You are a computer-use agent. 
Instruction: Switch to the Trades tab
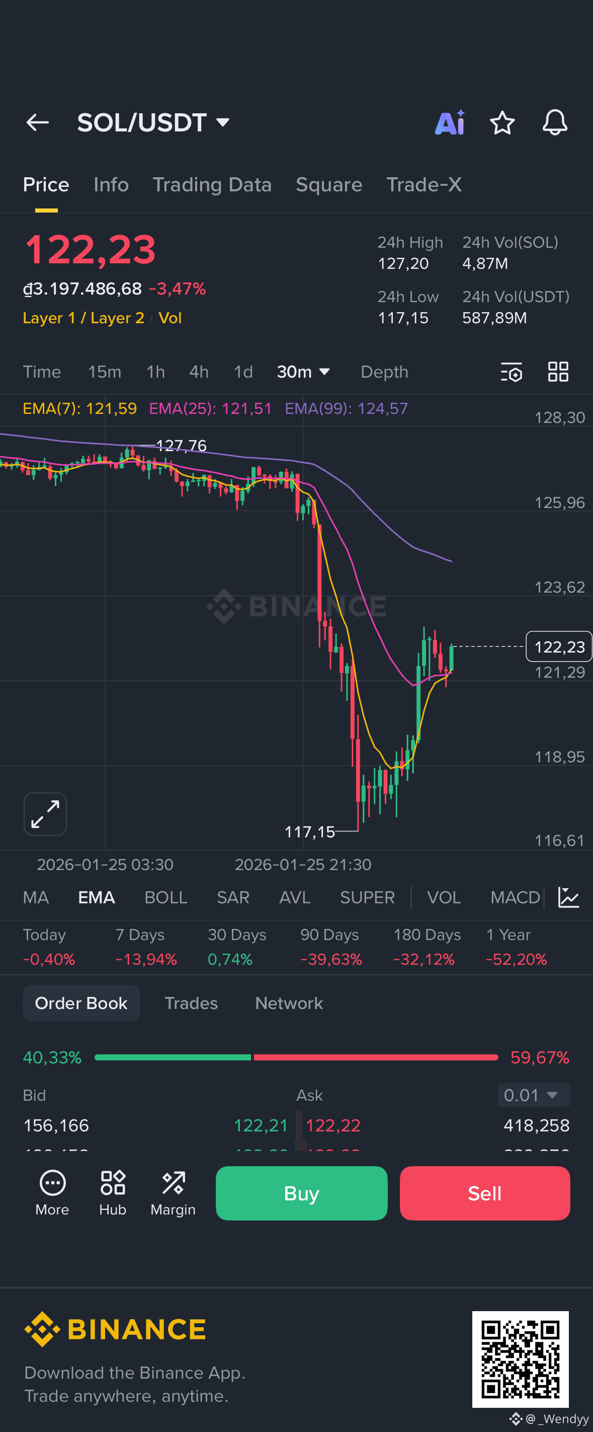click(191, 1003)
